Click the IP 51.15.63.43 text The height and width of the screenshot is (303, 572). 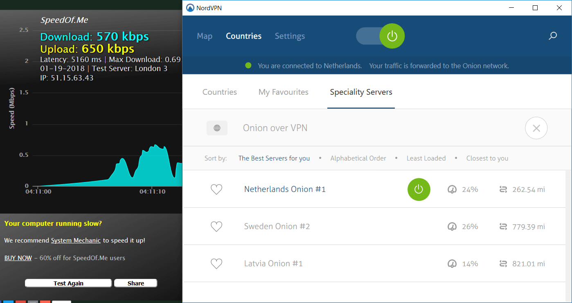coord(67,78)
